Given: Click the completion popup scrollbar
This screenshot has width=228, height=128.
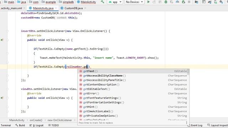Looking at the screenshot, I should 188,72.
